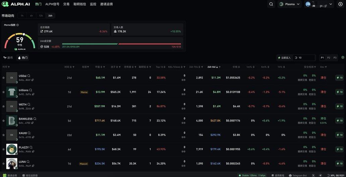This screenshot has width=346, height=177.
Task: Open the ALPH信号 menu
Action: 52,4
